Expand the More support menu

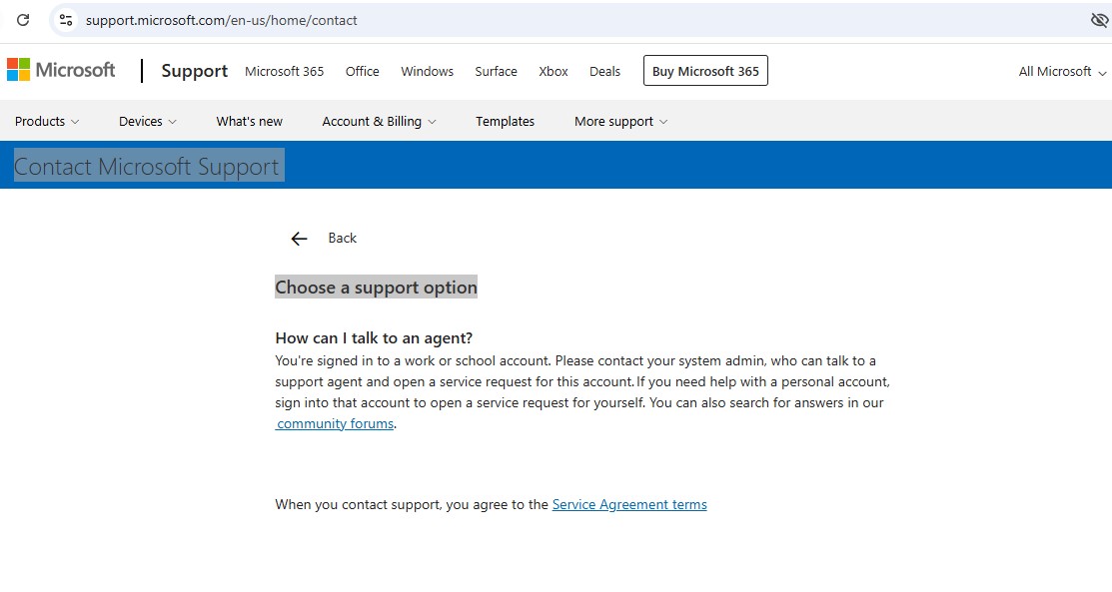(620, 121)
